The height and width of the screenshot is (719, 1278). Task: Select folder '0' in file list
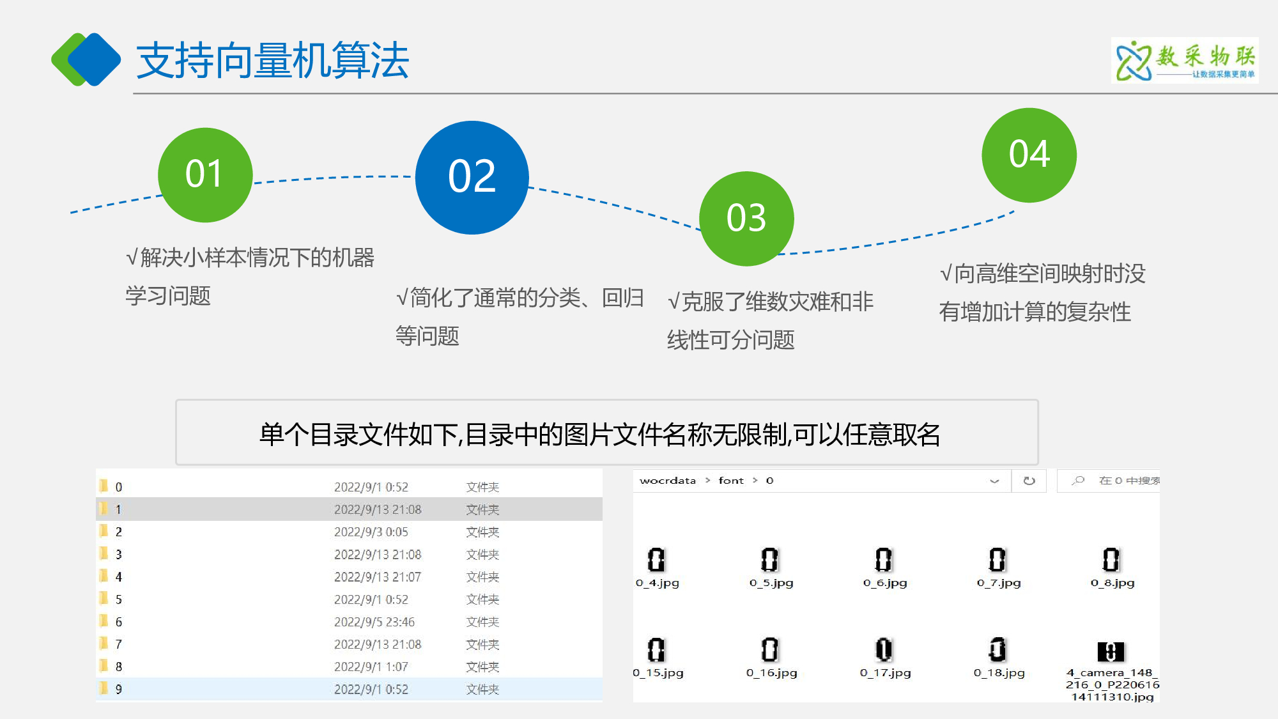(x=119, y=487)
